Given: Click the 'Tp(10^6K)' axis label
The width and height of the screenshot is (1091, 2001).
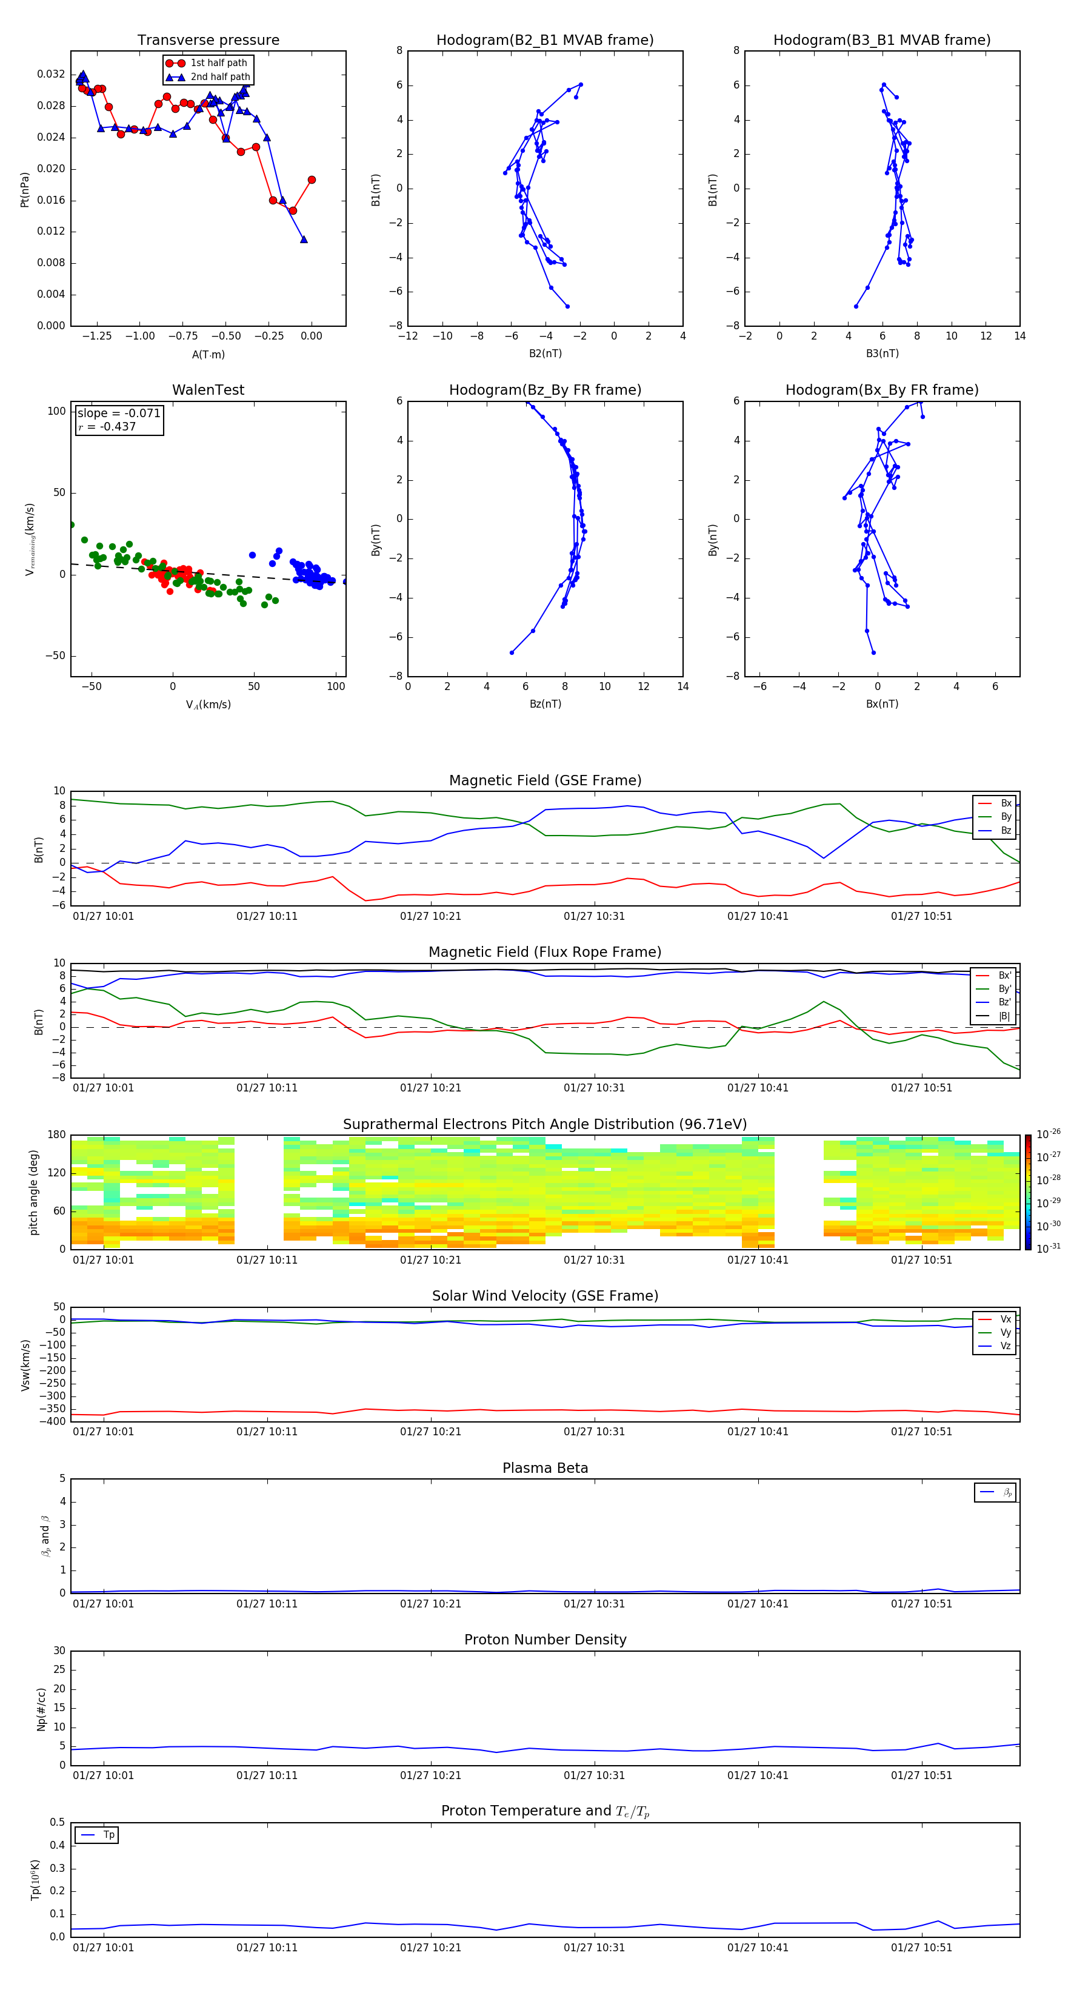Looking at the screenshot, I should tap(35, 1880).
